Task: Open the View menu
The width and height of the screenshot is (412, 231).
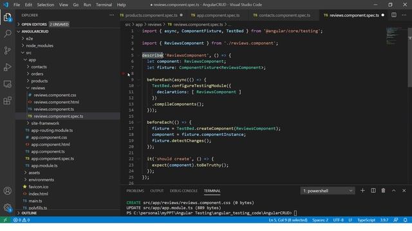Action: (x=63, y=4)
